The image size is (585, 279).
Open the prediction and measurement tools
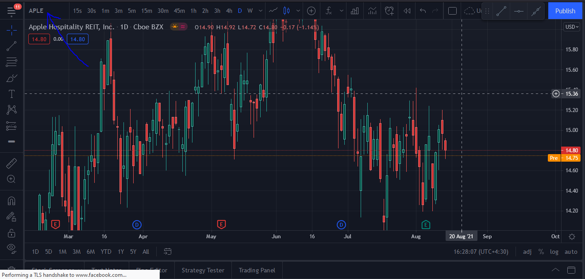click(x=12, y=126)
